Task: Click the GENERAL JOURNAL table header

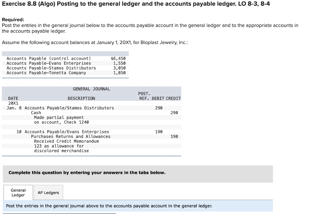Action: pos(91,89)
